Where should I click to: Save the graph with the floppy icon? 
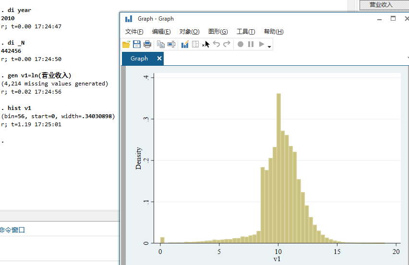[x=137, y=44]
